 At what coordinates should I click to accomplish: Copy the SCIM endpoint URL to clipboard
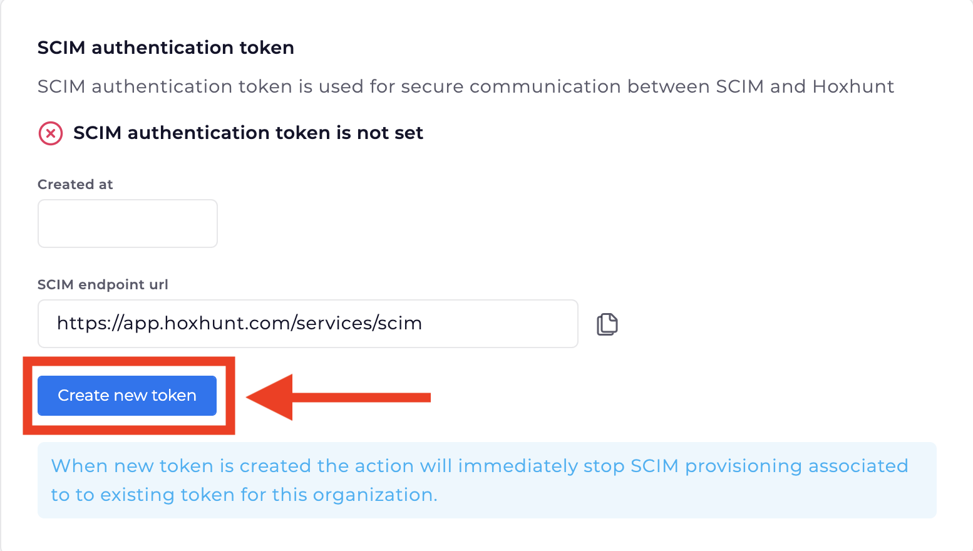607,324
